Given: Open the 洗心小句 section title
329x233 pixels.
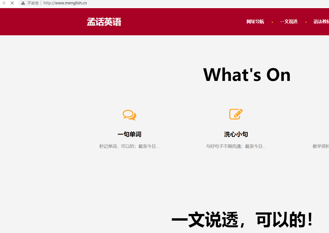Looking at the screenshot, I should pos(236,134).
